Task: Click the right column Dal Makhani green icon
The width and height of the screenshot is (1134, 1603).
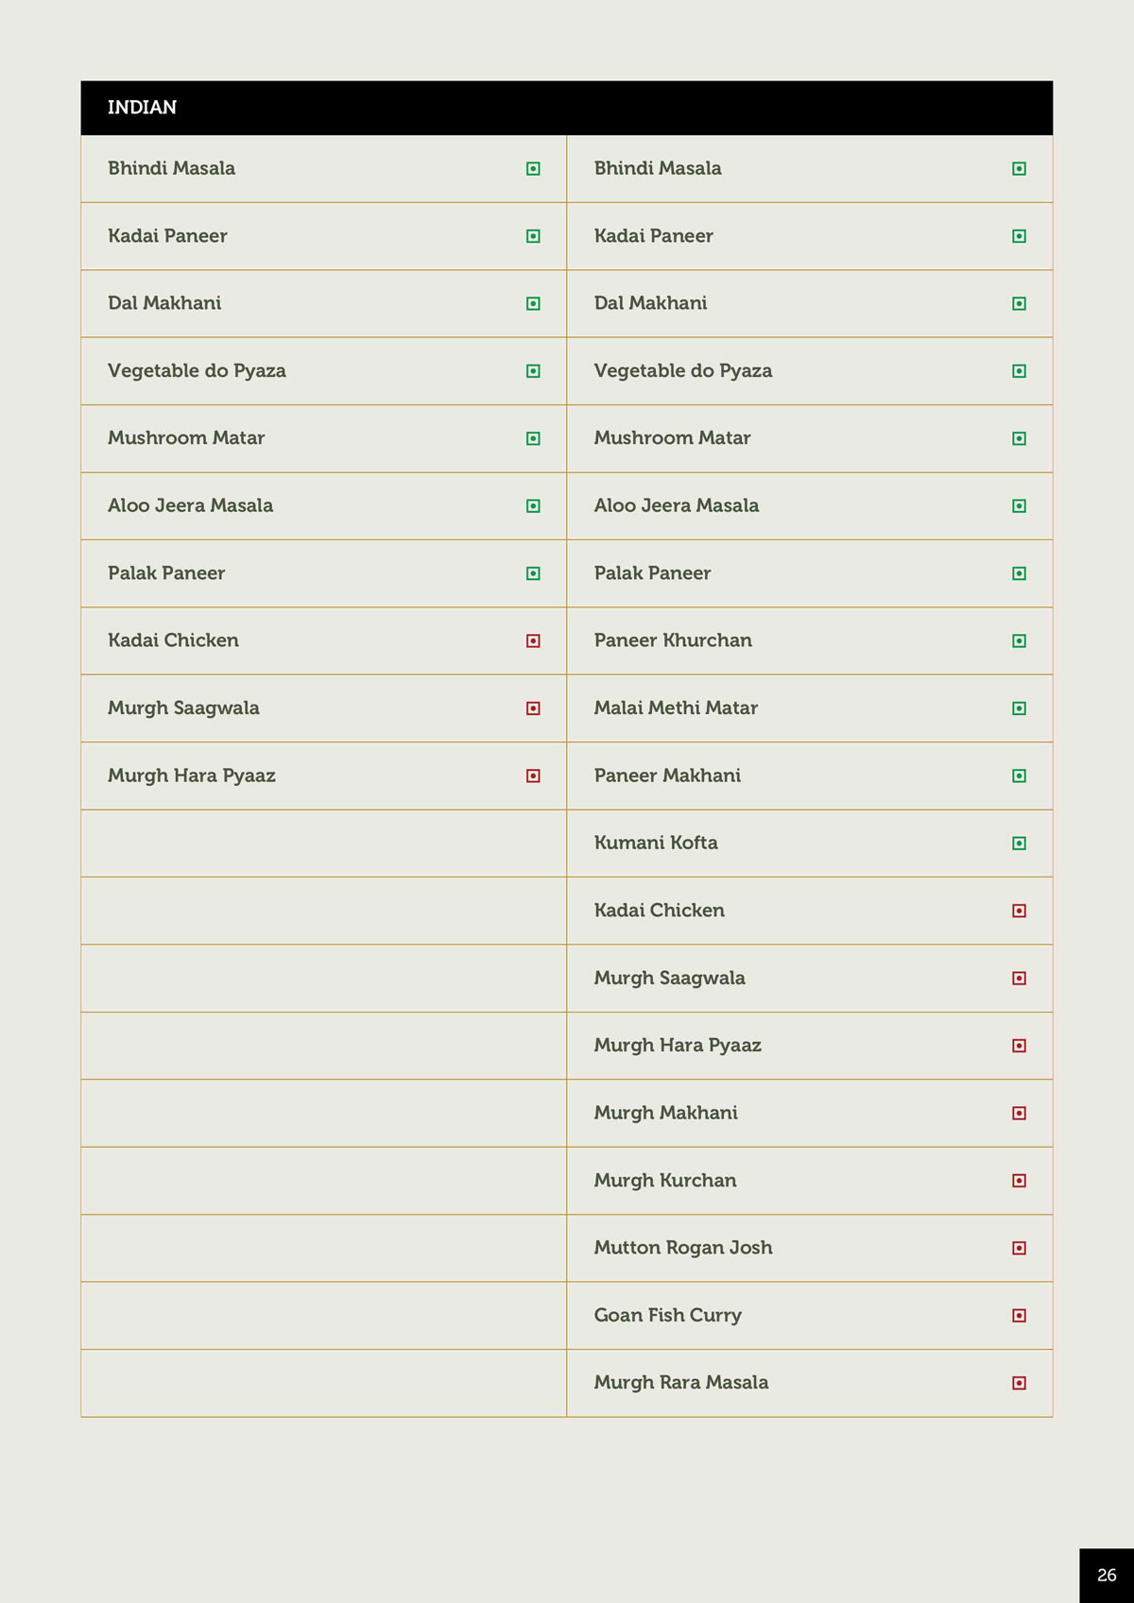Action: click(x=1019, y=304)
